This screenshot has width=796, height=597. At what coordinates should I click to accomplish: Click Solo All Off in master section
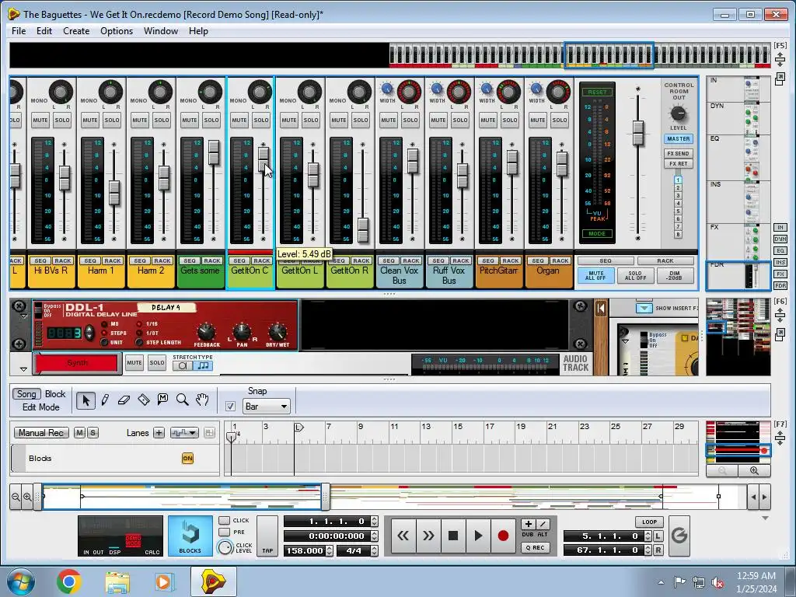[635, 276]
